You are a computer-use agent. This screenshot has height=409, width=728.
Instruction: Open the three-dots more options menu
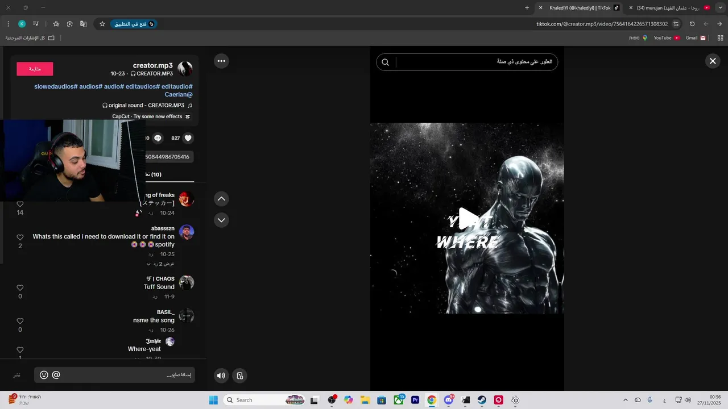(221, 61)
